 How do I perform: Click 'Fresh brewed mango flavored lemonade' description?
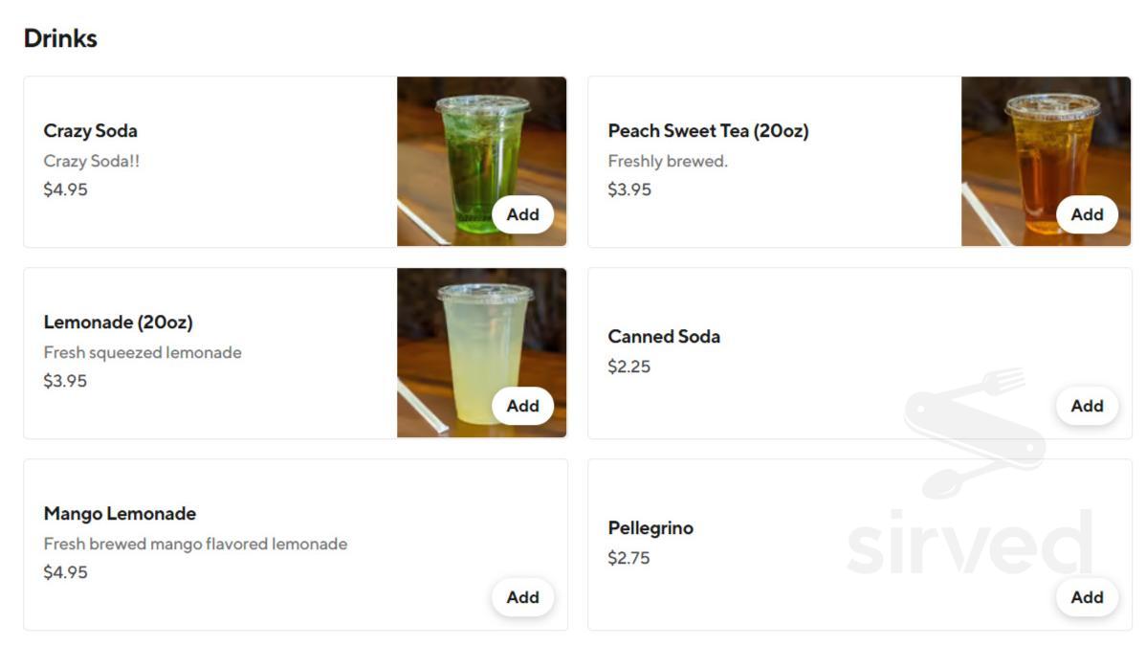195,544
